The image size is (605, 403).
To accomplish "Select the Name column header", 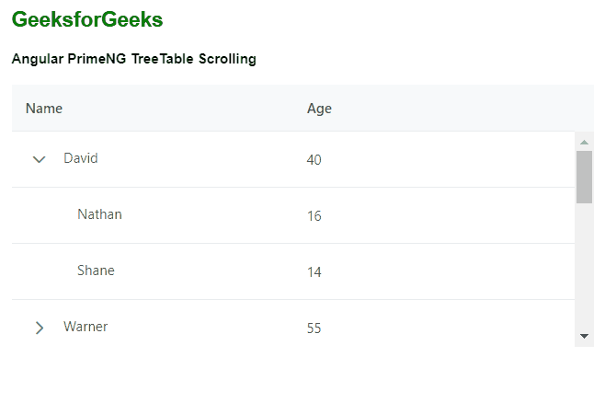I will pos(44,109).
